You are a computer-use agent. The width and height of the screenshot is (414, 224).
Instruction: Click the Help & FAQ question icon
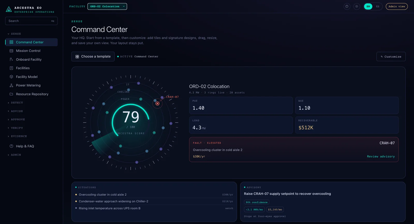(11, 146)
